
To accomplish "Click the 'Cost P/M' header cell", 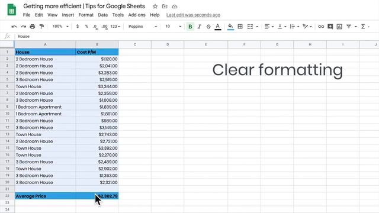I will [97, 52].
